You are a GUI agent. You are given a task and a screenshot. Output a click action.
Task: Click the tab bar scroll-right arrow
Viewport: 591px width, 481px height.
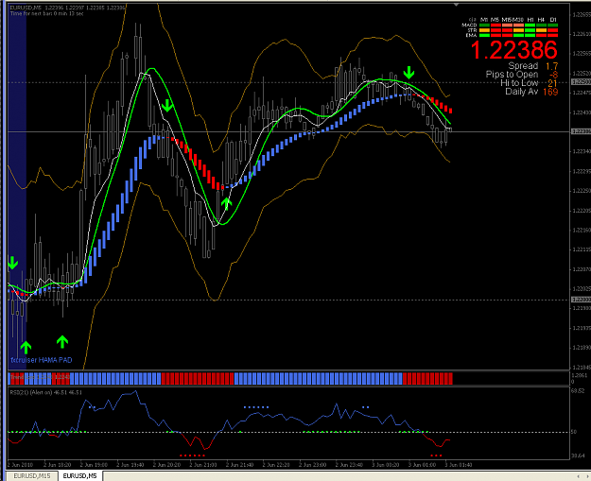pos(587,476)
